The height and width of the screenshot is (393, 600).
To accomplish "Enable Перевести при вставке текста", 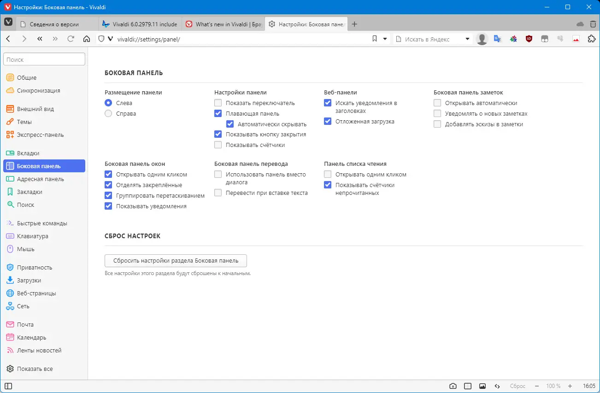I will tap(218, 193).
